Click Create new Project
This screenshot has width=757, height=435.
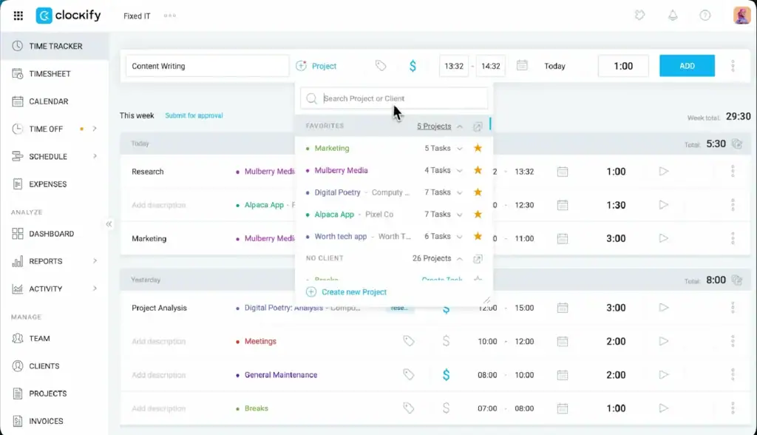click(x=346, y=292)
